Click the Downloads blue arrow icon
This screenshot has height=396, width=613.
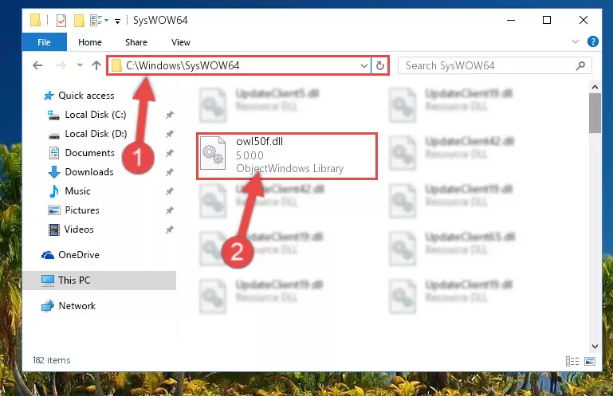point(54,172)
